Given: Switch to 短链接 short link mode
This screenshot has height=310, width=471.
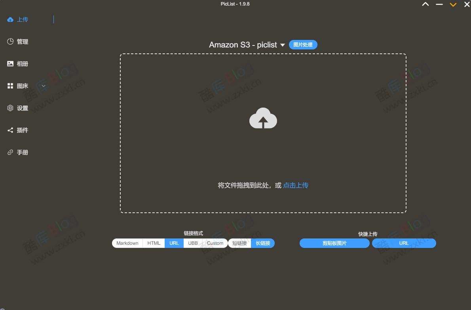Looking at the screenshot, I should point(239,243).
